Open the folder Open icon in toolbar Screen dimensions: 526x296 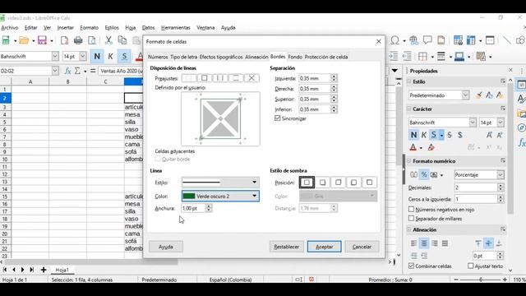24,40
